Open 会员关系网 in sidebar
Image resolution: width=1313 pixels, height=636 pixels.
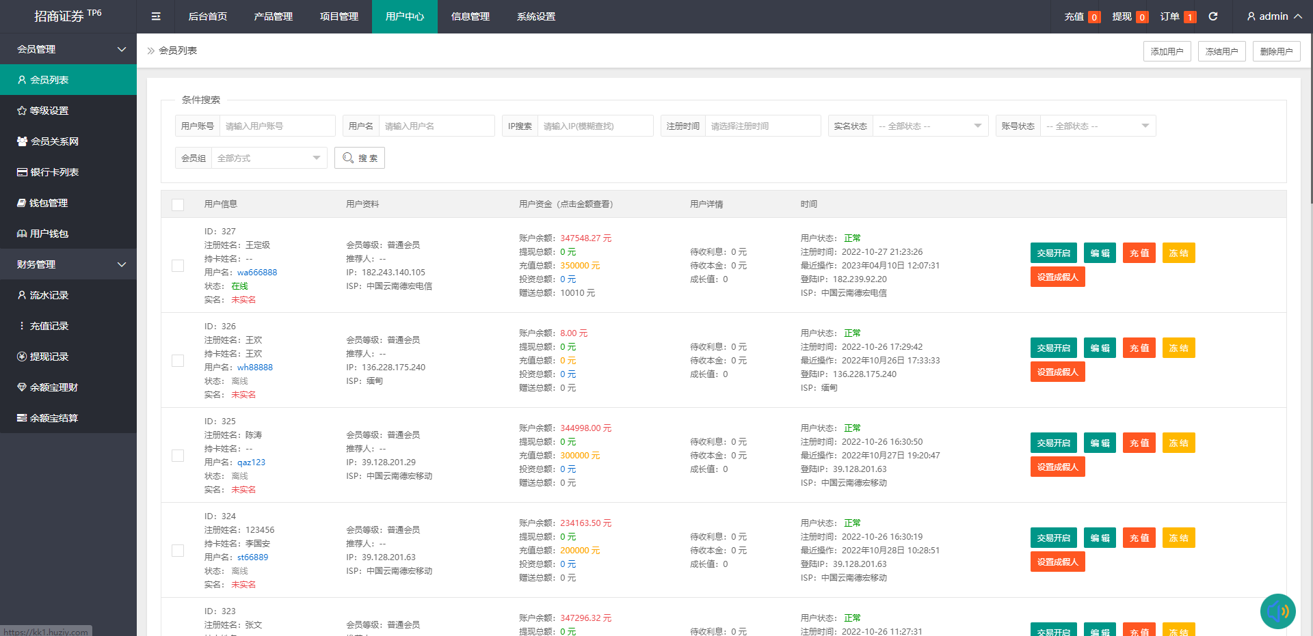pyautogui.click(x=54, y=141)
